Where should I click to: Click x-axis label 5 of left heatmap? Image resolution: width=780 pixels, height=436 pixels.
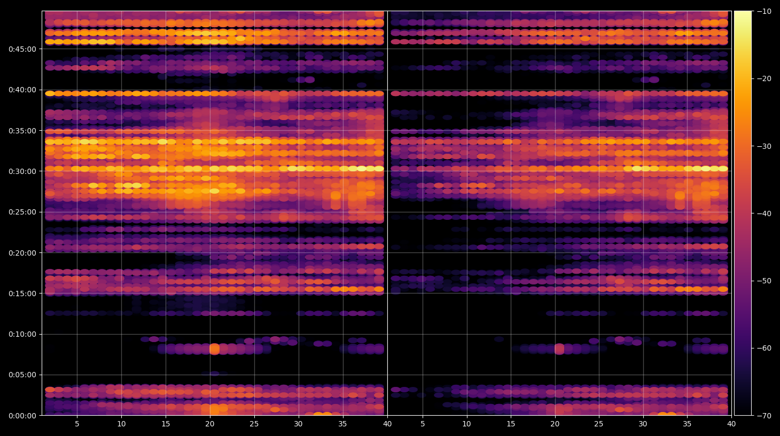(77, 424)
